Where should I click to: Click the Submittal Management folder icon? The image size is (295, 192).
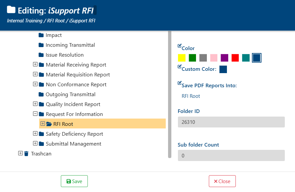pos(41,144)
